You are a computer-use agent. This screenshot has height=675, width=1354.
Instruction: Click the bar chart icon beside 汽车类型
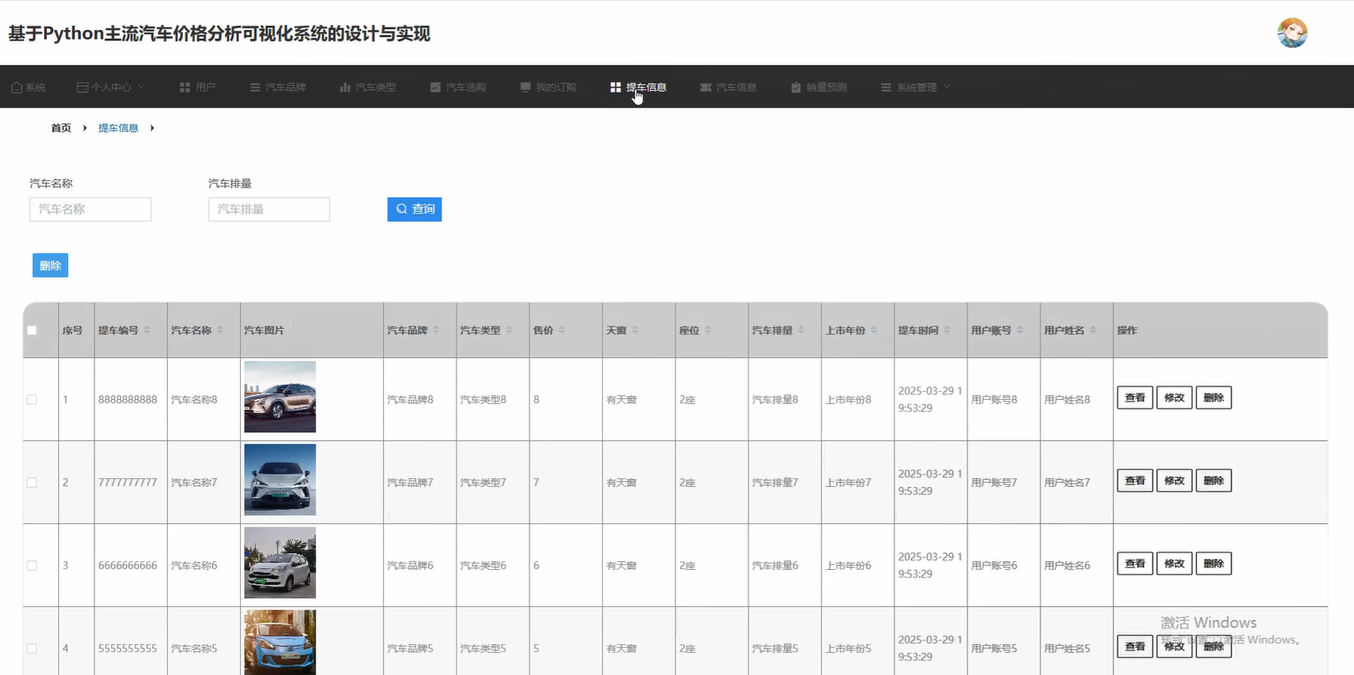coord(345,87)
